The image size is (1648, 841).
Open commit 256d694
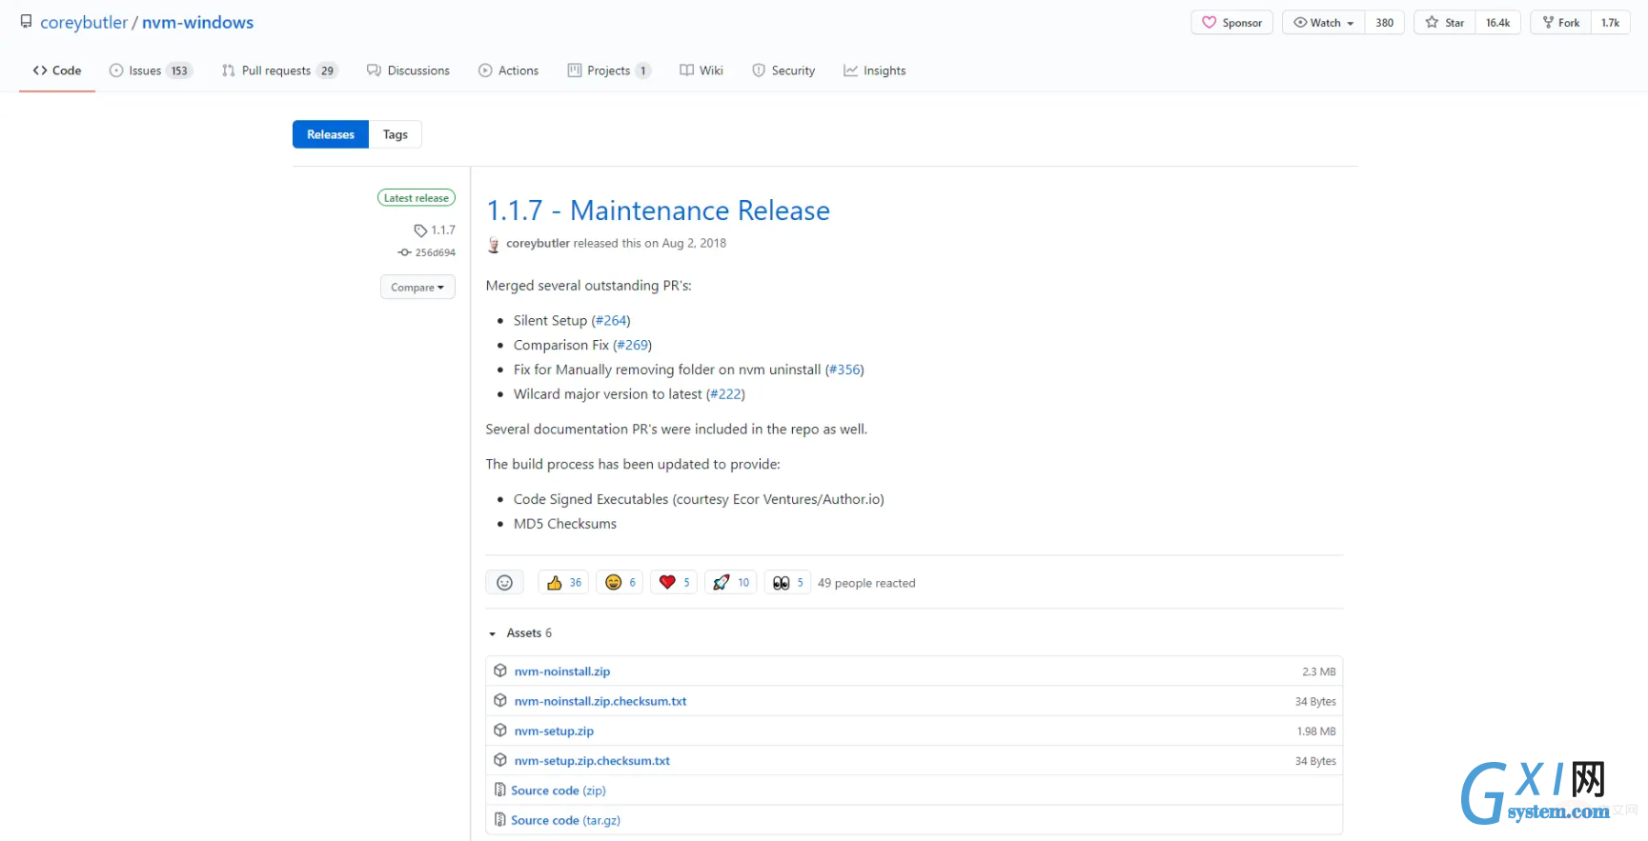pos(427,252)
